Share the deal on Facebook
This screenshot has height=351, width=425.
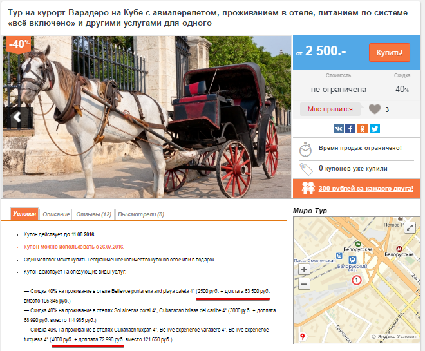point(350,128)
